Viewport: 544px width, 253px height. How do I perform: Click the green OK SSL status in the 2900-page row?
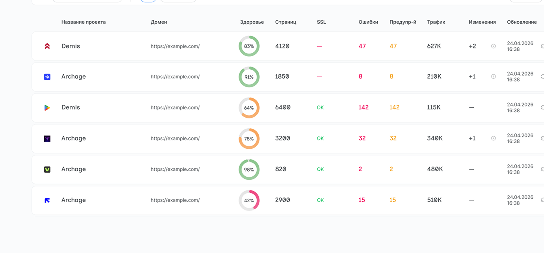[x=320, y=200]
